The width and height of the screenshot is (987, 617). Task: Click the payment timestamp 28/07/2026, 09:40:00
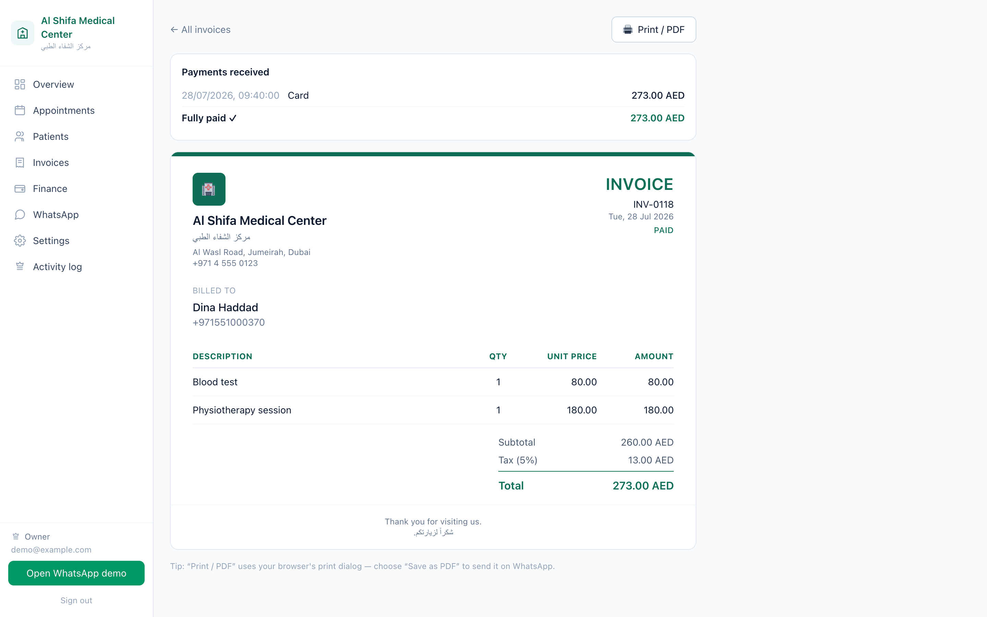[230, 96]
